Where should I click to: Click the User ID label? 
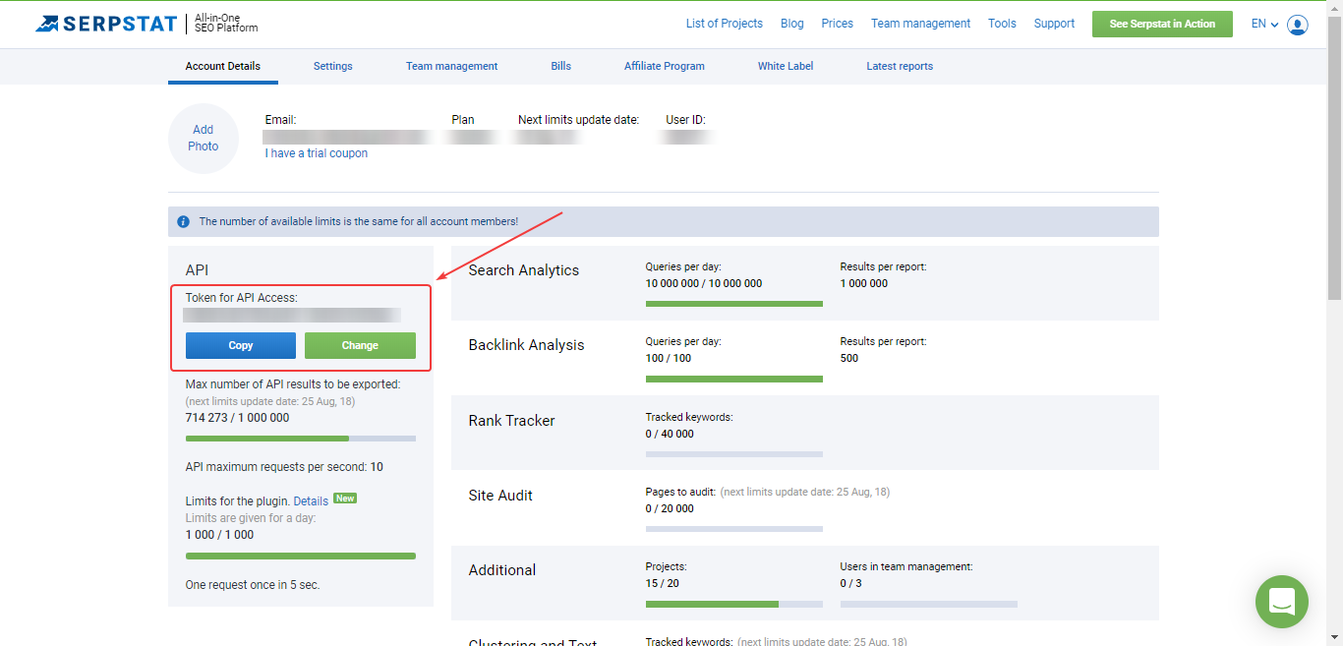[686, 120]
